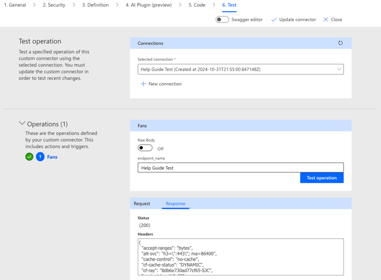Click the blue number 1 operation badge
Viewport: 381px width, 280px height.
tap(40, 157)
